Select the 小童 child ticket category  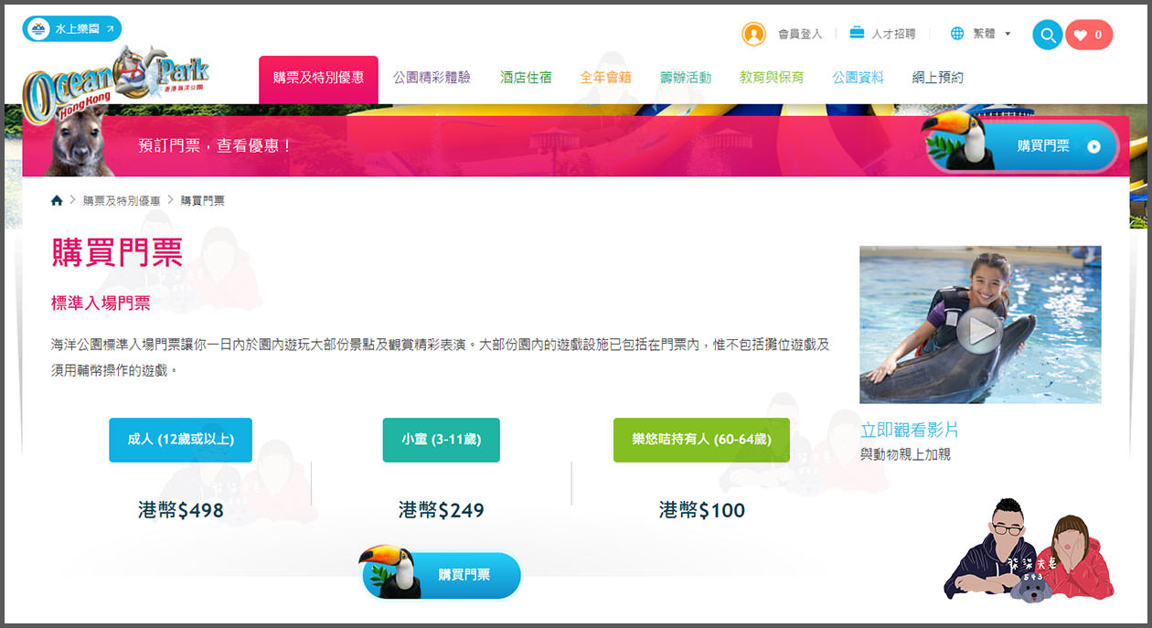click(441, 440)
